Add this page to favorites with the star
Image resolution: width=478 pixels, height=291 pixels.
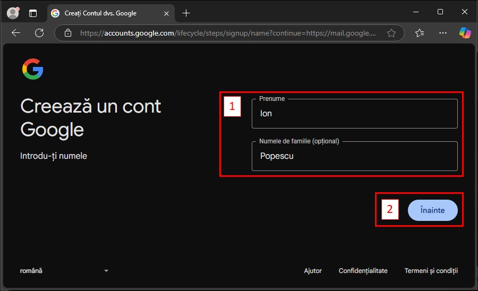tap(391, 33)
